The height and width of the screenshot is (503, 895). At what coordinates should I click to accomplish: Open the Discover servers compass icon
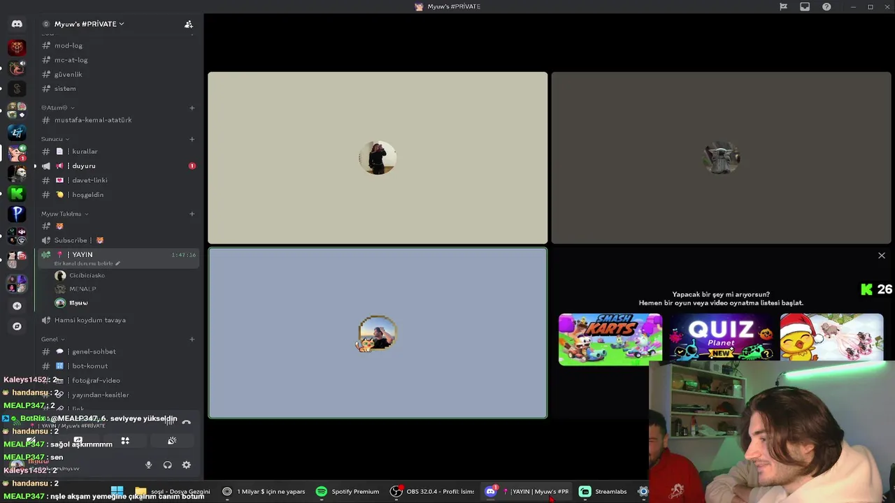[17, 326]
